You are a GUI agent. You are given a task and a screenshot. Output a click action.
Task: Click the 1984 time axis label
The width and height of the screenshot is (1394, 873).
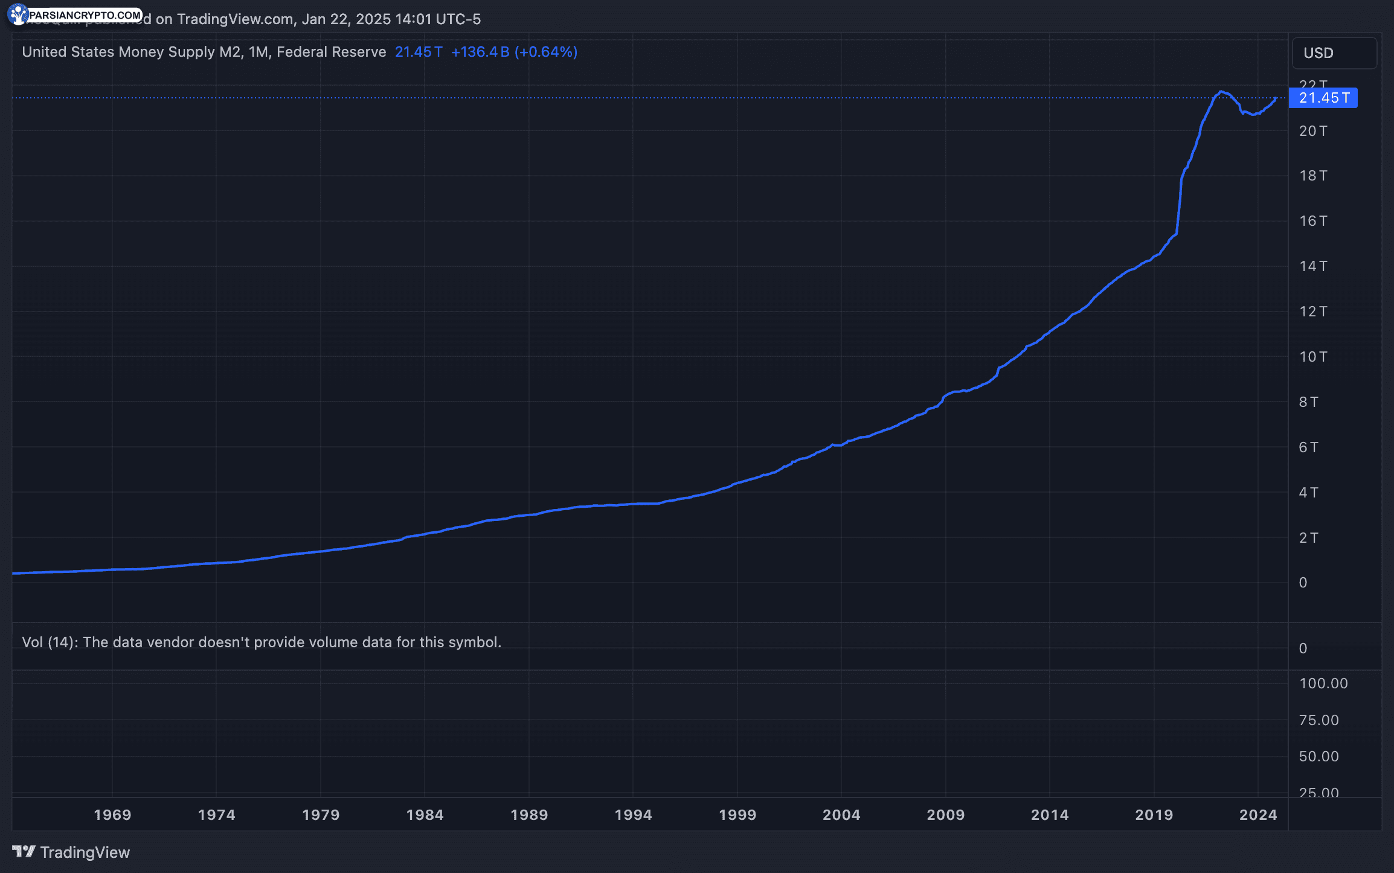tap(425, 814)
